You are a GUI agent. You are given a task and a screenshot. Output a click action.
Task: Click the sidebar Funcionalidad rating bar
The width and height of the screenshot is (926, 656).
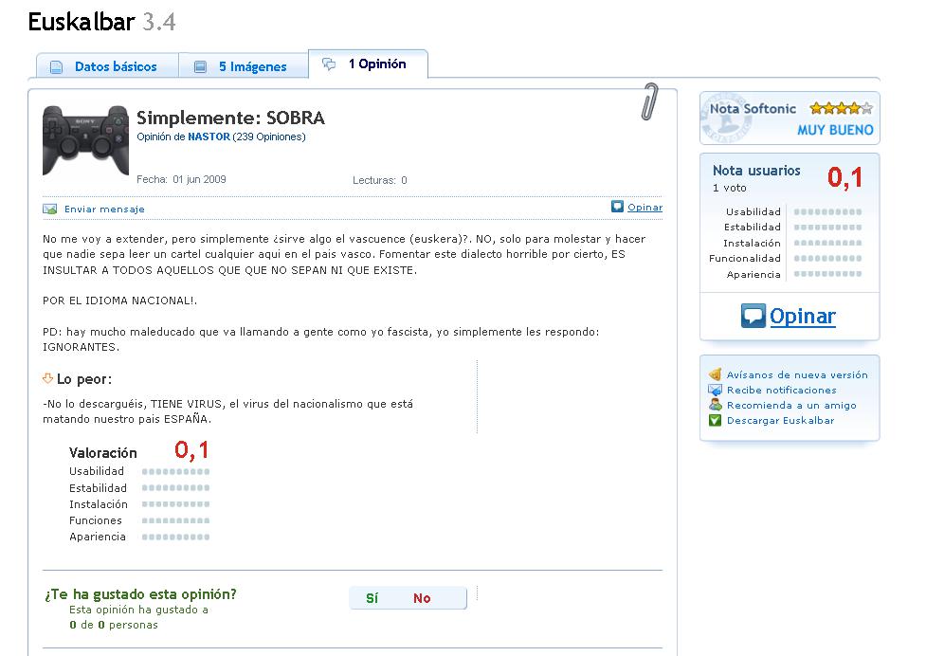pos(827,258)
